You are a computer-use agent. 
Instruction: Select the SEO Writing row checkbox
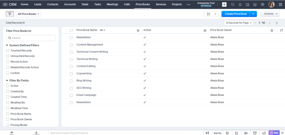tap(71, 88)
